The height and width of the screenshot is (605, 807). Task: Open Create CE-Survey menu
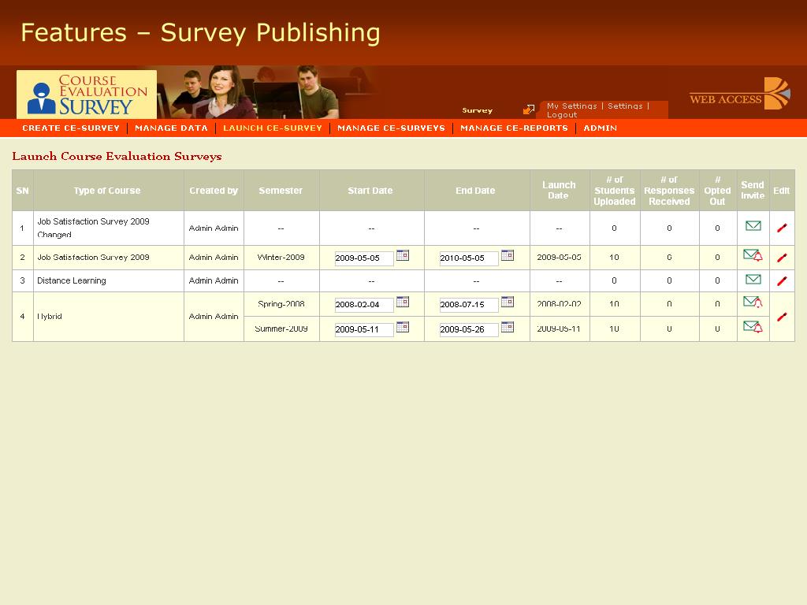tap(71, 128)
